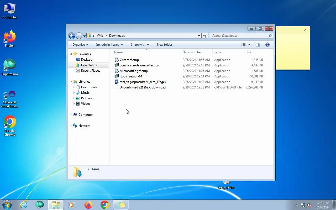This screenshot has height=210, width=336.
Task: Select the Firefox desktop shortcut
Action: coord(10,39)
